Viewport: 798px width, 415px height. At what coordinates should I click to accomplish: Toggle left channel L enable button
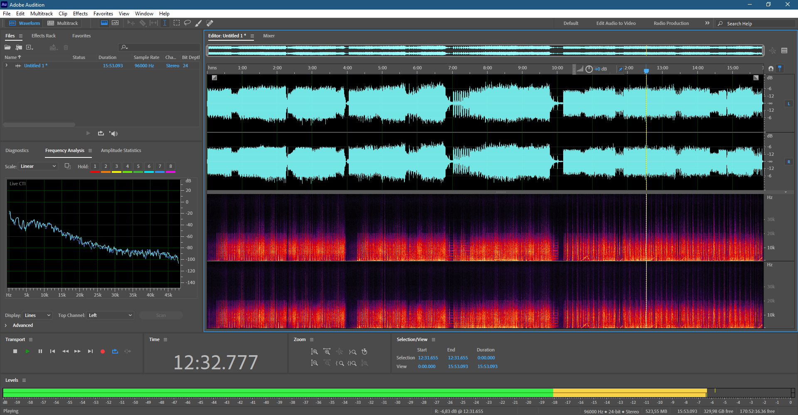pos(788,103)
